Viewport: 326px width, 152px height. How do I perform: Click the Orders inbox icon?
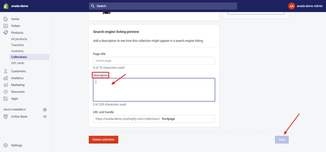[x=6, y=26]
